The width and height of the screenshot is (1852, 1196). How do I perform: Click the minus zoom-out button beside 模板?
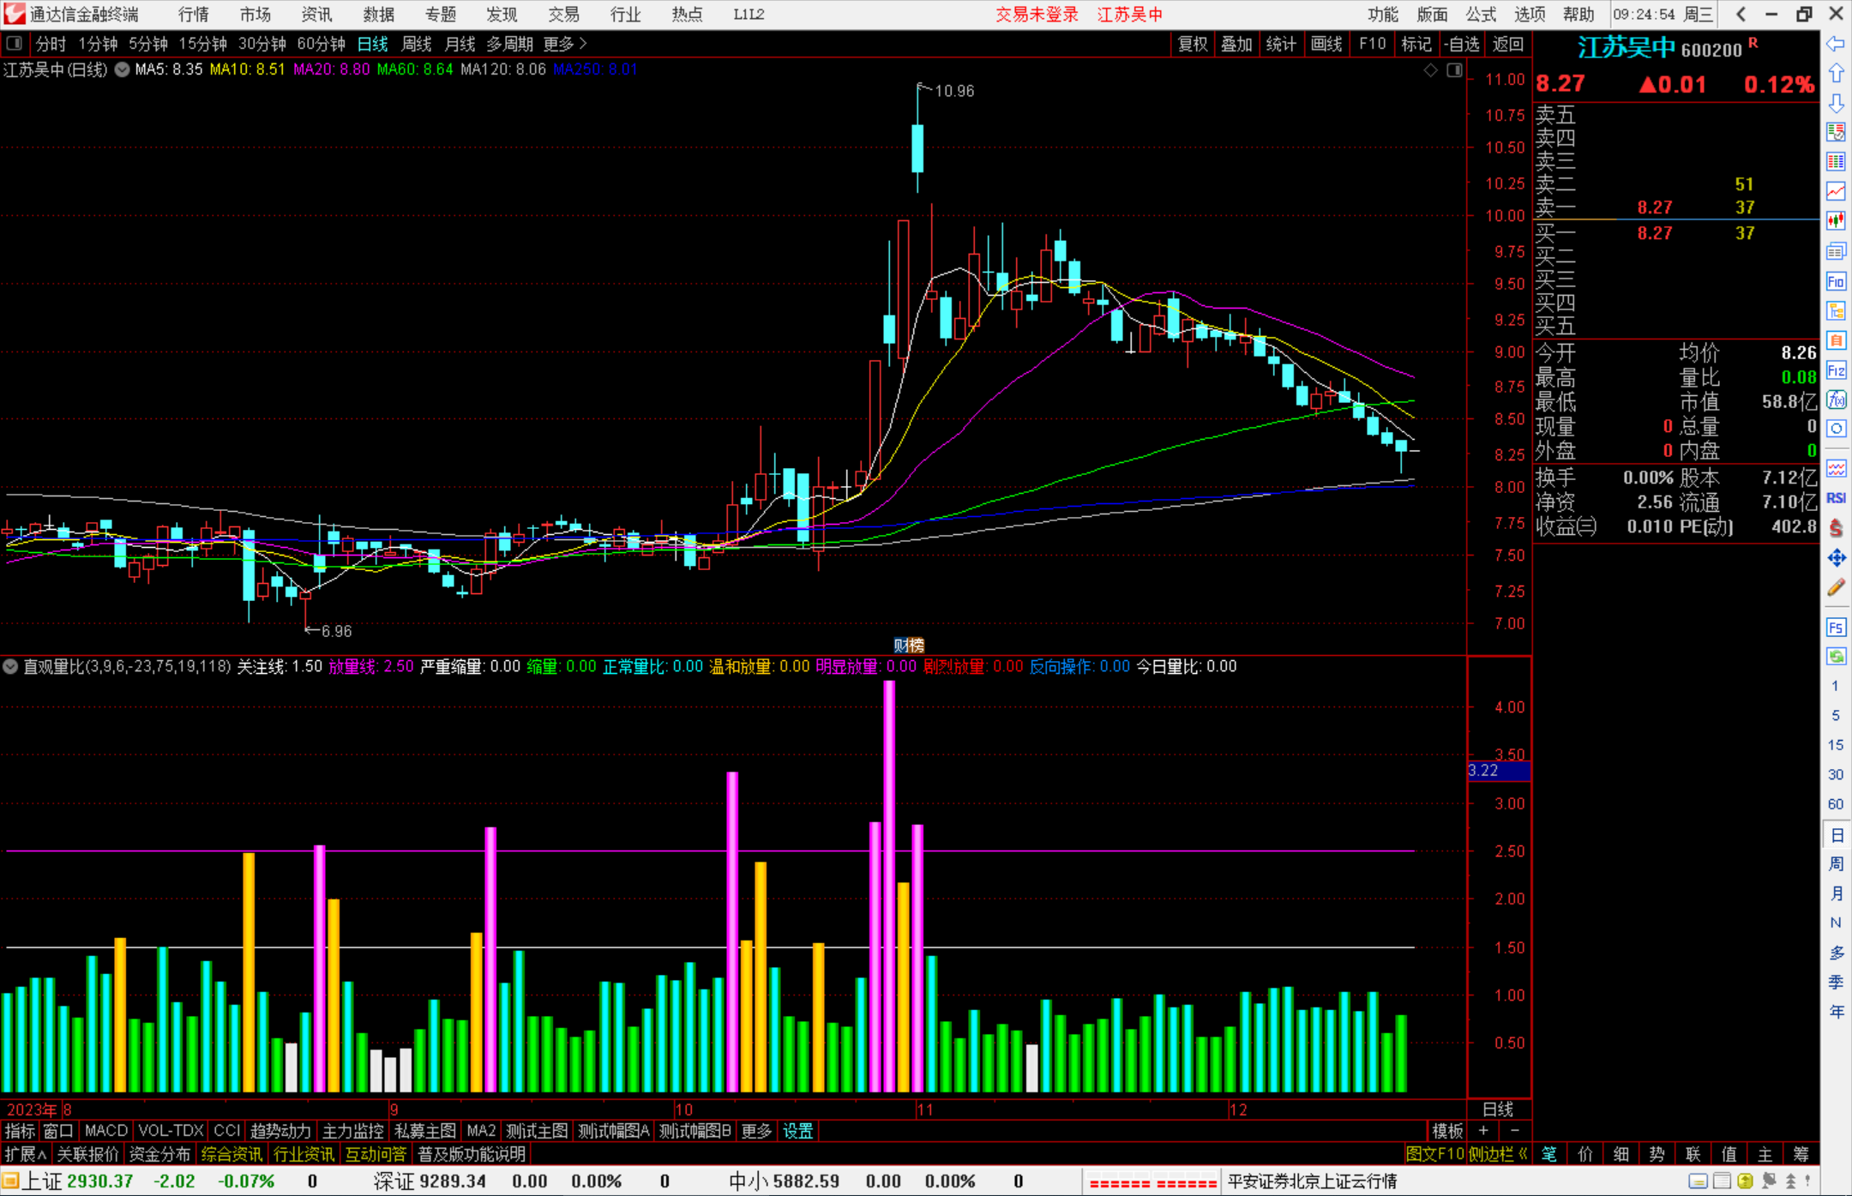pyautogui.click(x=1515, y=1131)
